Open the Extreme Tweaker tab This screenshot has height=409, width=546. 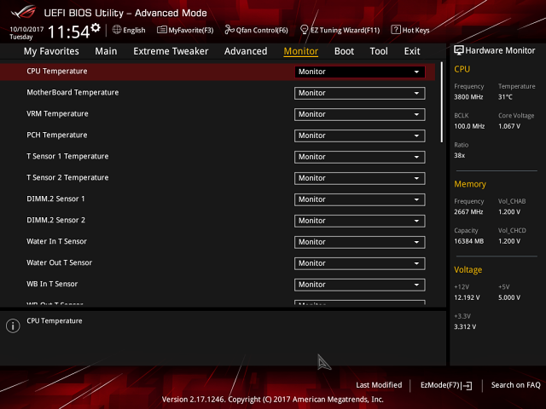pos(171,51)
